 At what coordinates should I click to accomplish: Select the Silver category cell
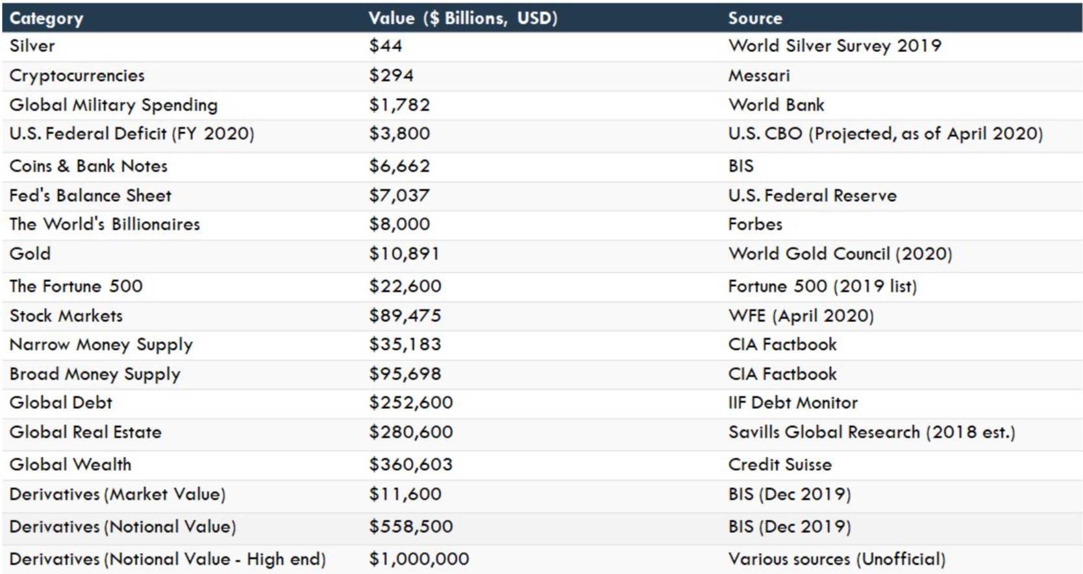point(32,46)
